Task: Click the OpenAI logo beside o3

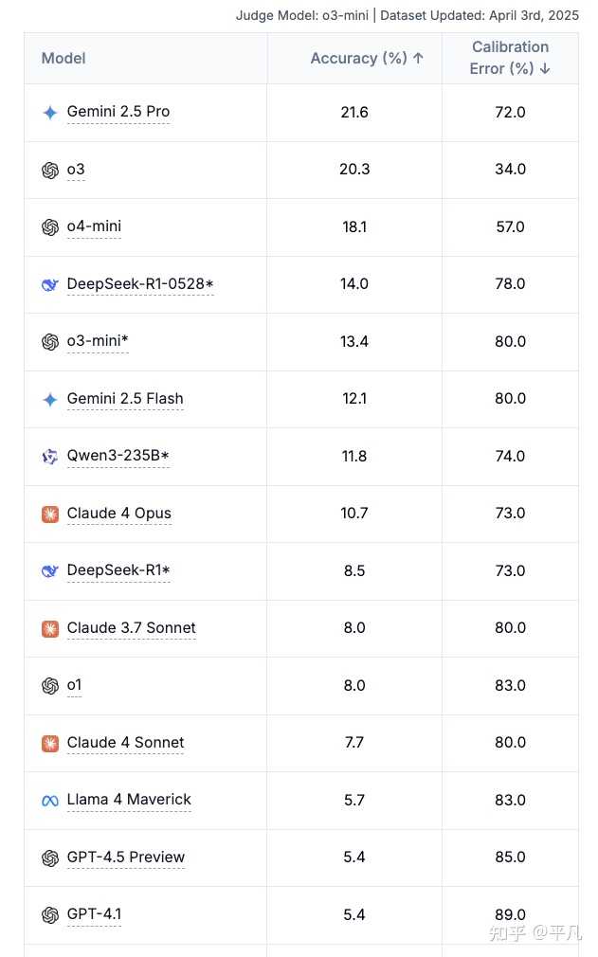Action: [50, 170]
